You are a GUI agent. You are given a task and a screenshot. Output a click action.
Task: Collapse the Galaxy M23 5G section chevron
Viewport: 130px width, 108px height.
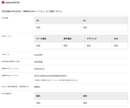point(3,2)
